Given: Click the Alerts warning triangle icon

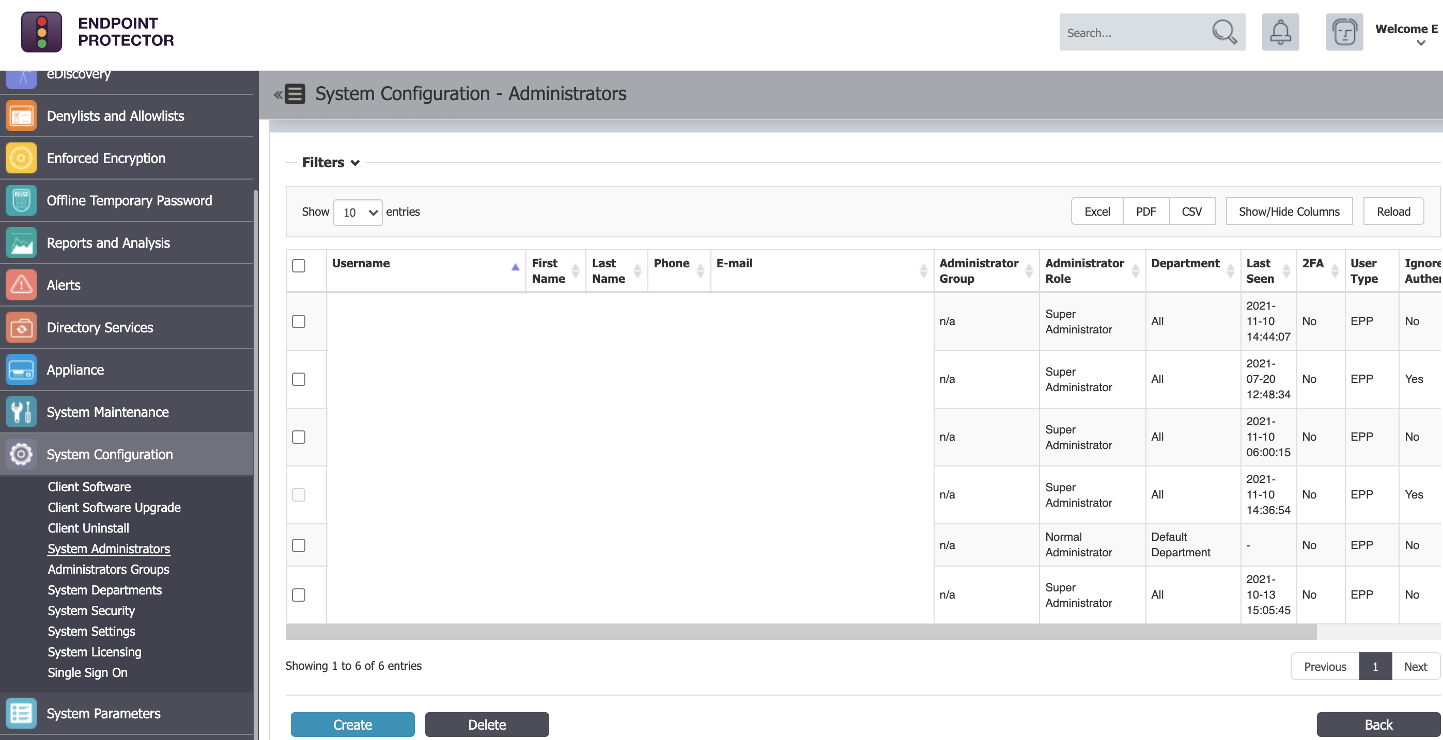Looking at the screenshot, I should [x=21, y=285].
